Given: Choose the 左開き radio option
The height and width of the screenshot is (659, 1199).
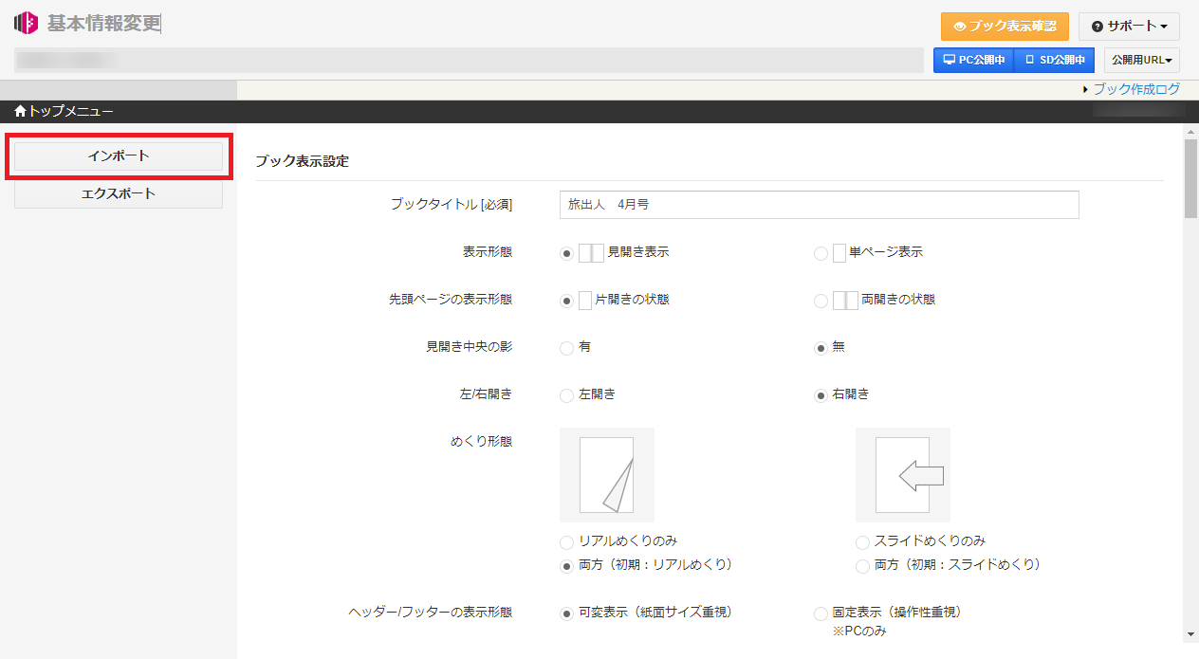Looking at the screenshot, I should point(566,395).
